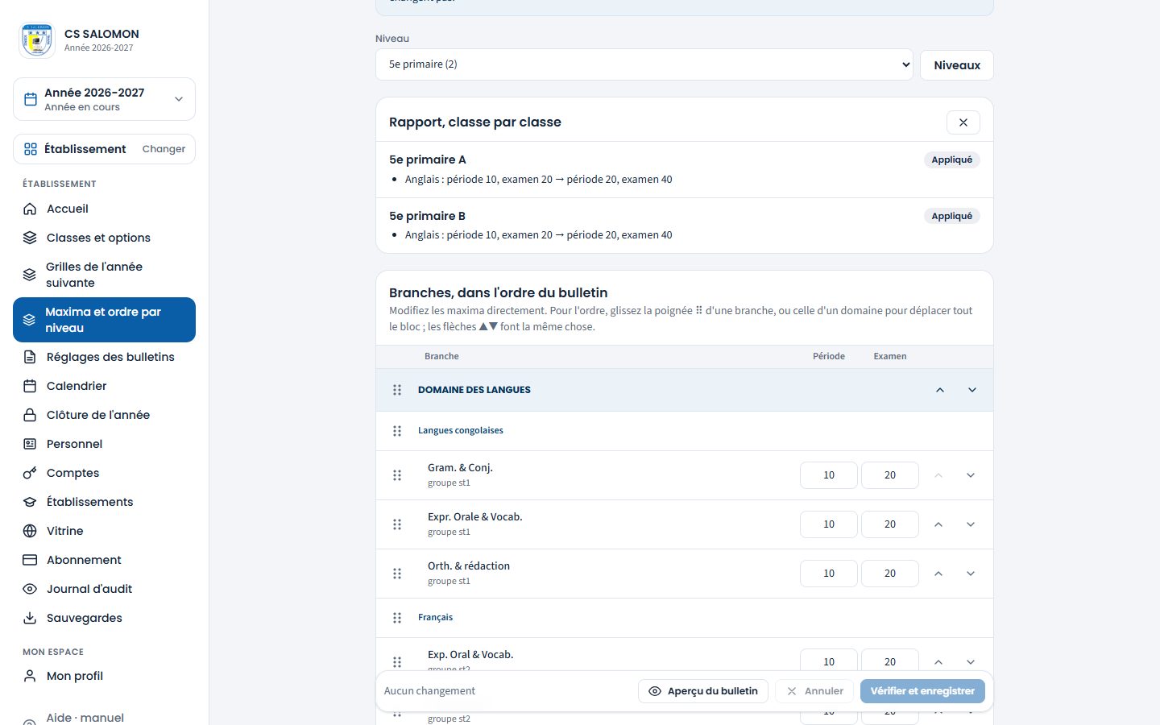Open the Niveau dropdown showing 5e primaire
The height and width of the screenshot is (725, 1160).
(644, 64)
